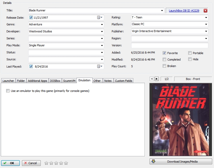This screenshot has height=168, width=214.
Task: Go to the previous image with left arrow
Action: click(152, 79)
